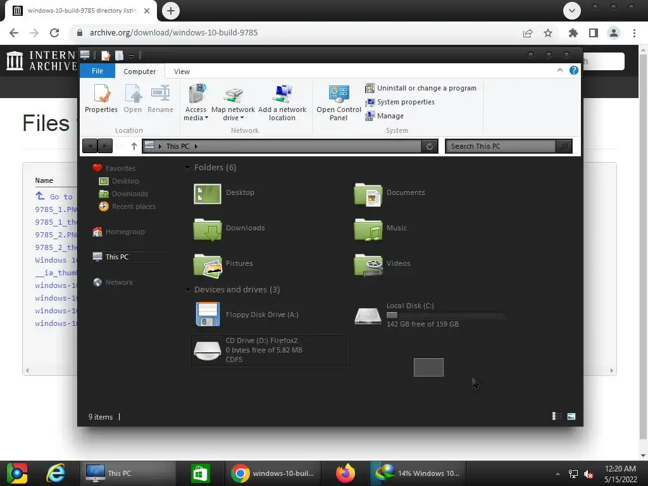Screen dimensions: 648x486
Task: Select Desktop under Favorites
Action: (x=119, y=181)
